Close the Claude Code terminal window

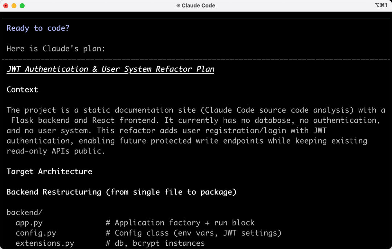pos(6,5)
